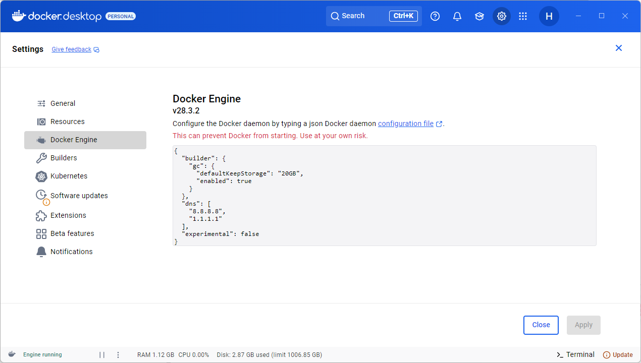This screenshot has height=363, width=641.
Task: Click the Disk usage status text
Action: [x=270, y=355]
